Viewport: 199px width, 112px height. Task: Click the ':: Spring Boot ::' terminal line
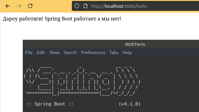click(x=50, y=104)
